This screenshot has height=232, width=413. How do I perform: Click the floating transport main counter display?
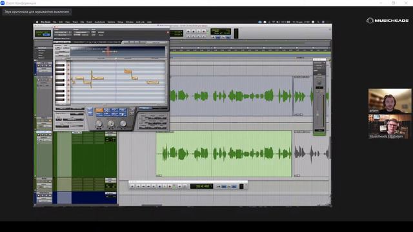[x=201, y=186]
